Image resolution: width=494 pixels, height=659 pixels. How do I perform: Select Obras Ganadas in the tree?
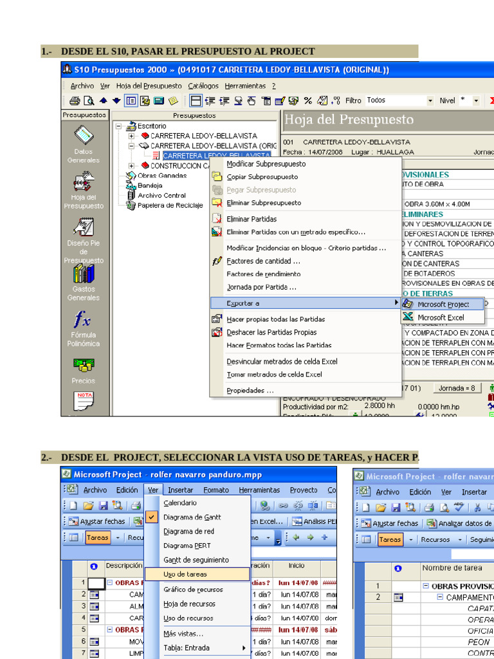coord(161,175)
